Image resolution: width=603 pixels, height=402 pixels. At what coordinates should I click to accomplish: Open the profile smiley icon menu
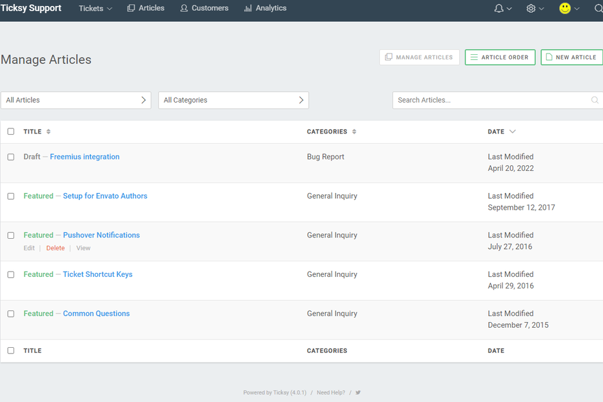click(x=564, y=8)
